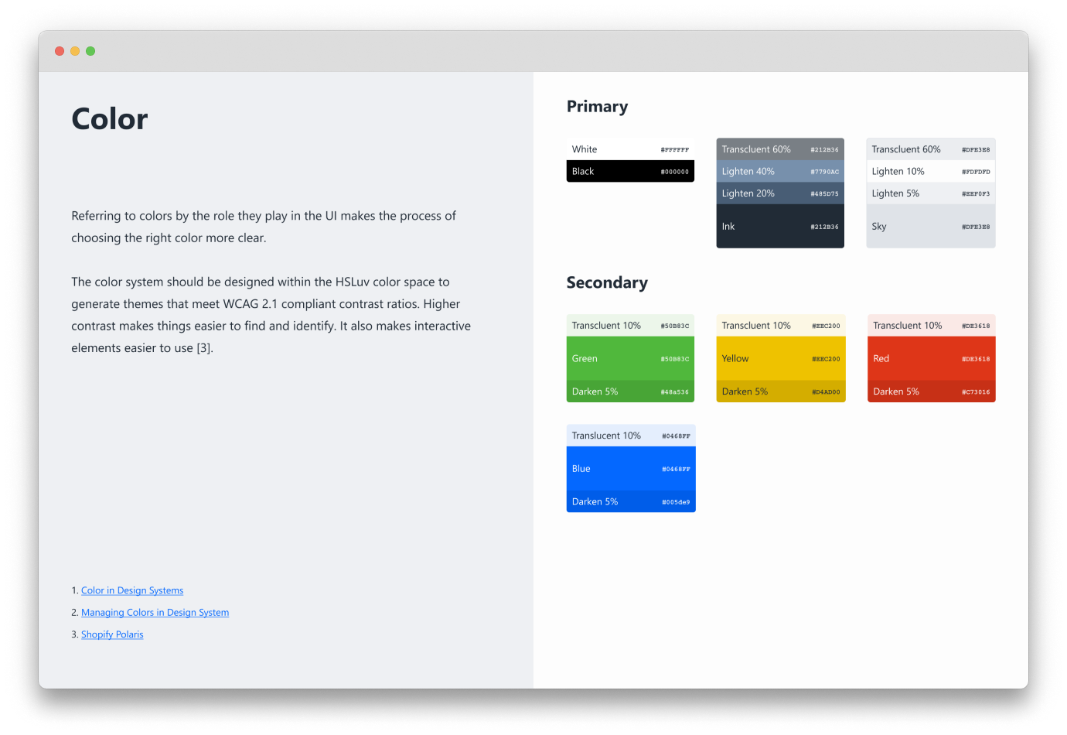Choose the Darken 5% red swatch

coord(931,391)
